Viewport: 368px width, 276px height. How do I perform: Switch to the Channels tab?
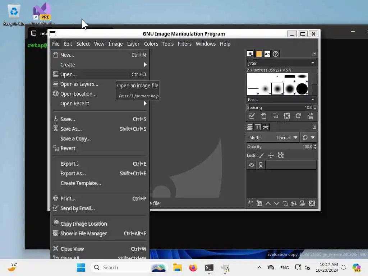coord(257,127)
